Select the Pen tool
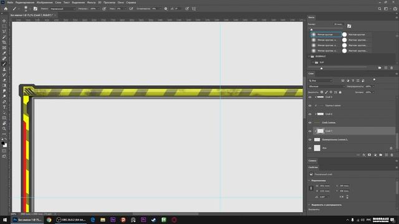This screenshot has width=399, height=224. coord(4,101)
